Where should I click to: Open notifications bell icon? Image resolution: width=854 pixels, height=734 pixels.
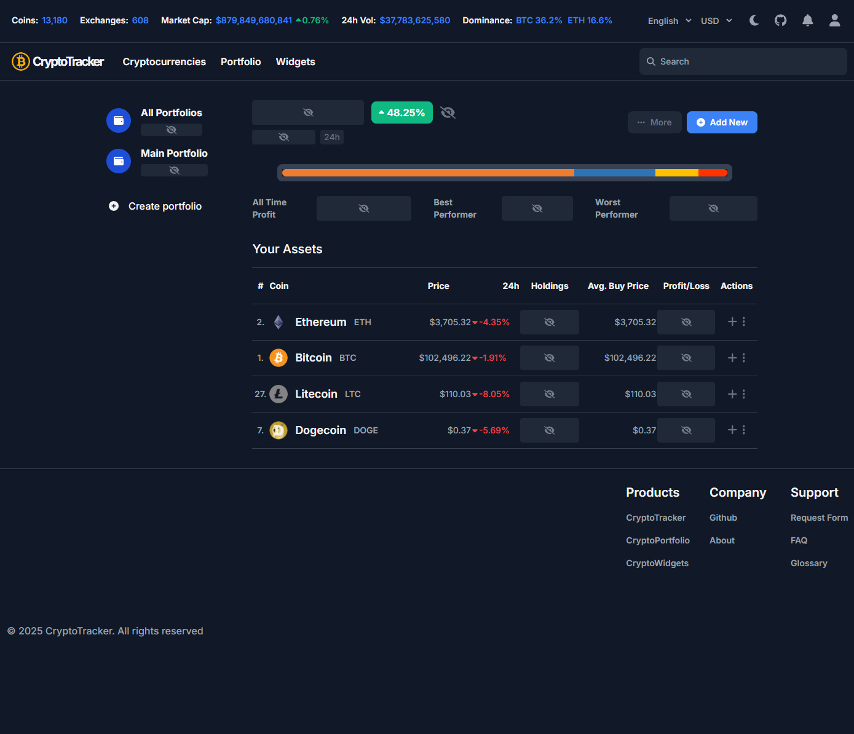click(807, 20)
